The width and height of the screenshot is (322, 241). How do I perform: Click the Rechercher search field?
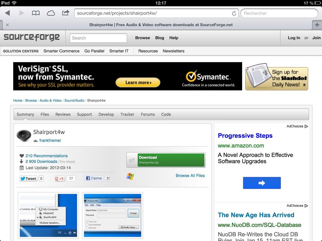(x=279, y=13)
